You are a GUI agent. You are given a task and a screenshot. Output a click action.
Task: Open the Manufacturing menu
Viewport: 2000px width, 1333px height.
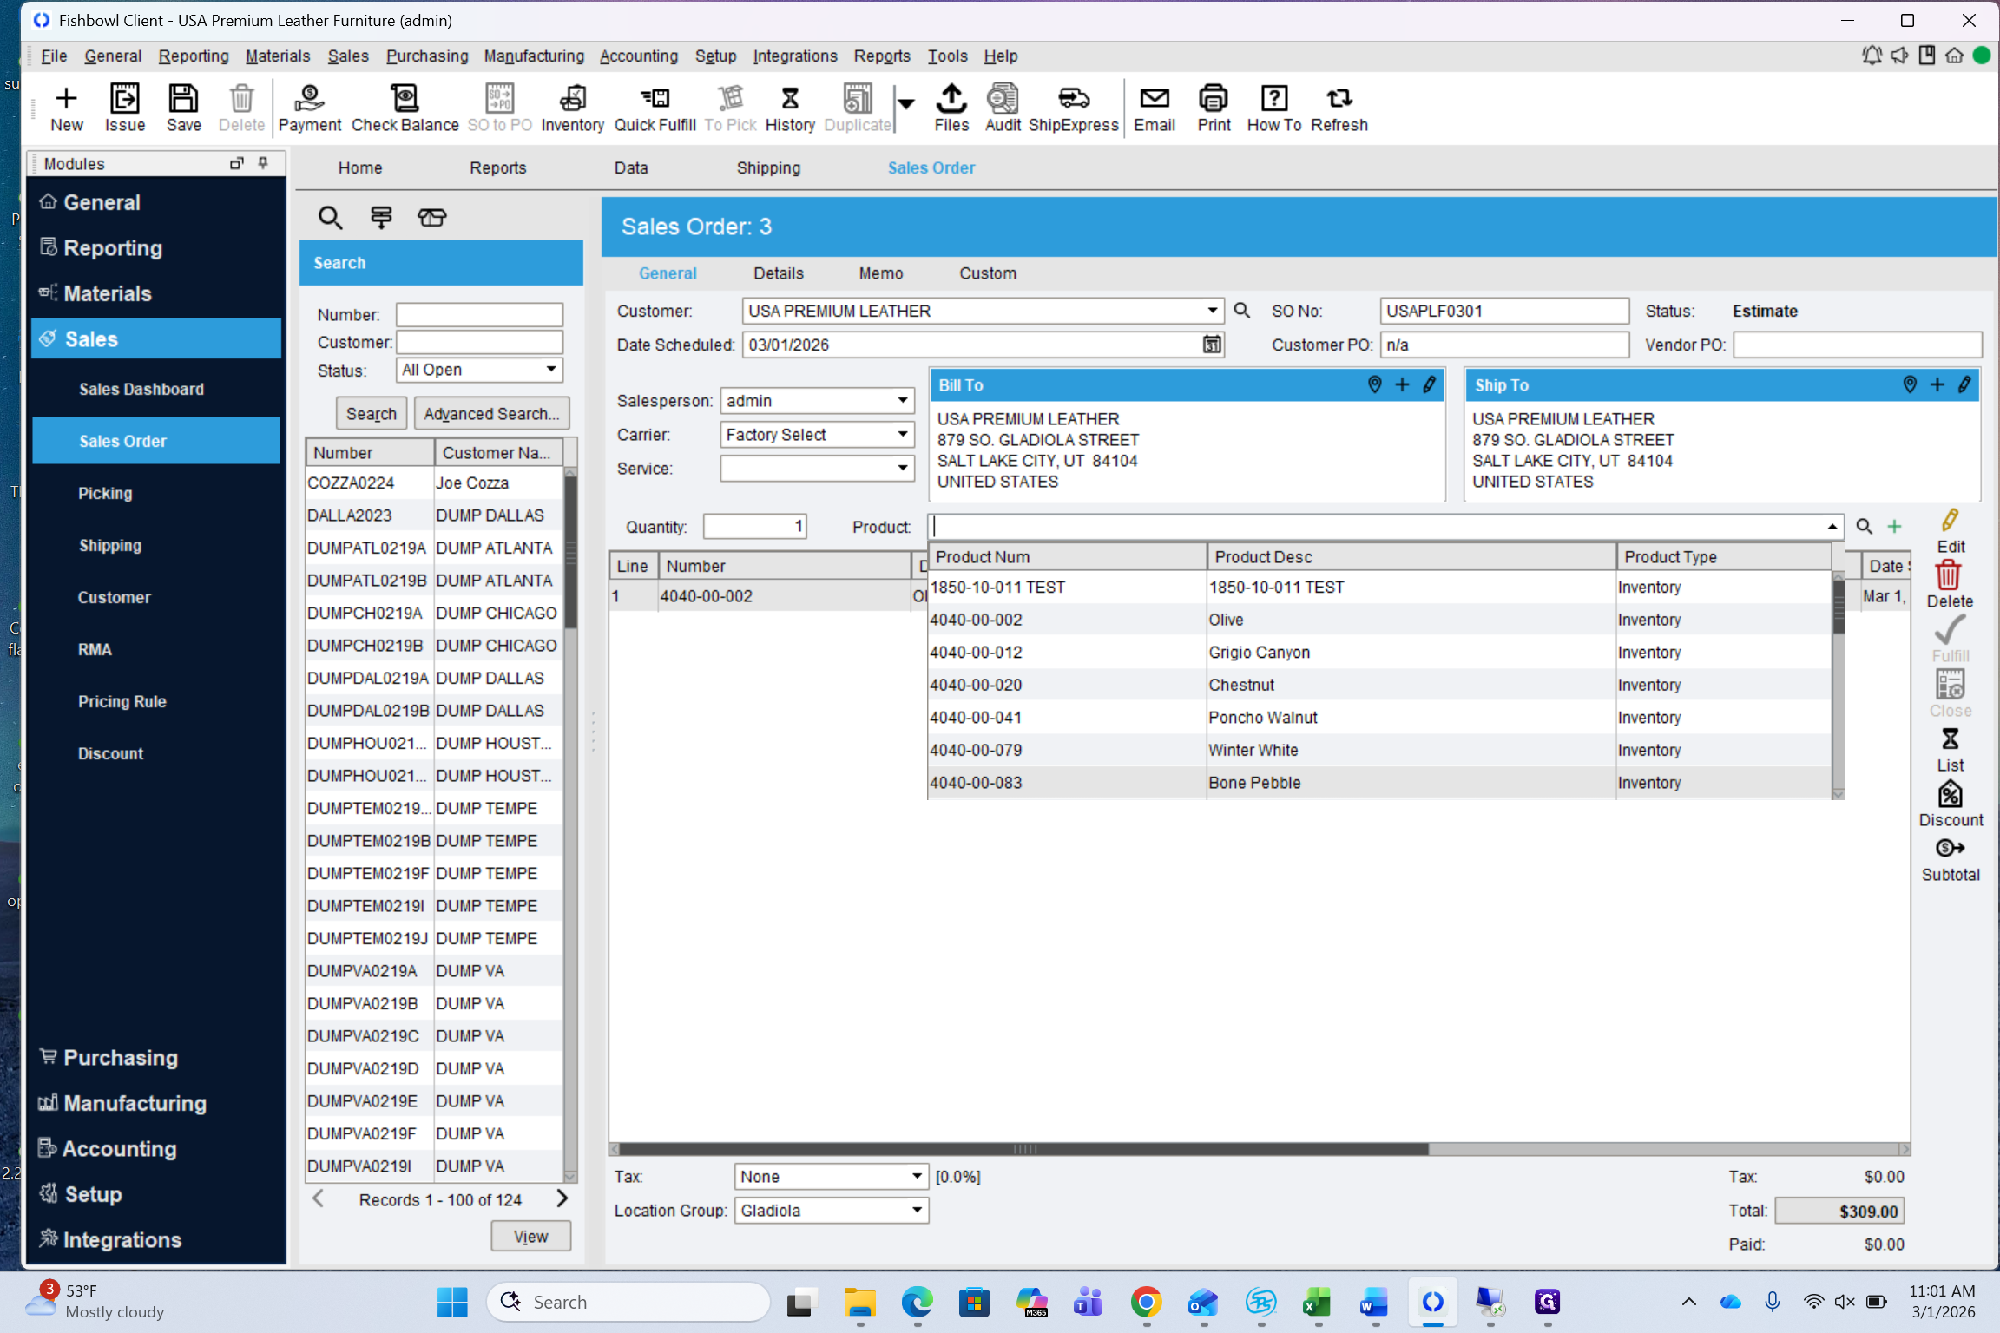(533, 56)
